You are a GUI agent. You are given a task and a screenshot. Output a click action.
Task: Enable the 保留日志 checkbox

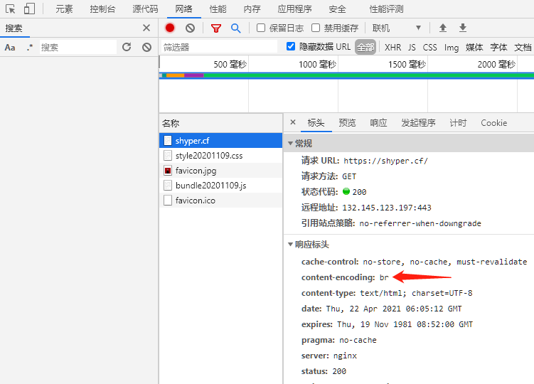click(x=261, y=28)
